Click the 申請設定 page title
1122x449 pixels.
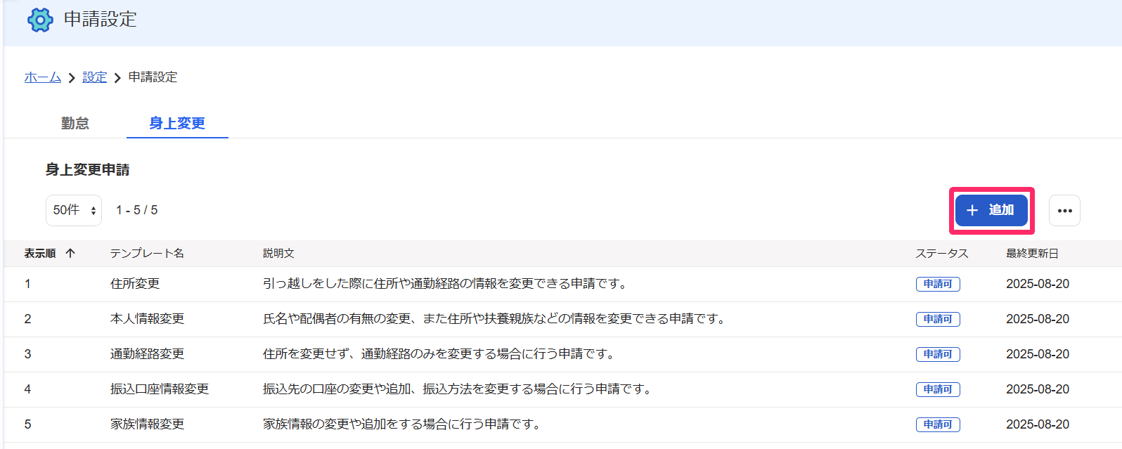click(x=101, y=20)
